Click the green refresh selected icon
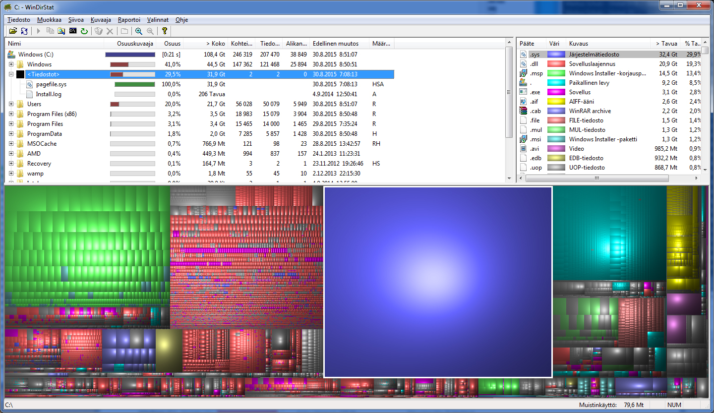The height and width of the screenshot is (413, 714). [x=84, y=31]
